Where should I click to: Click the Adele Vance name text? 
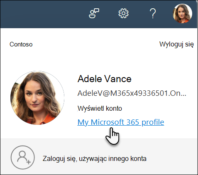pos(105,79)
